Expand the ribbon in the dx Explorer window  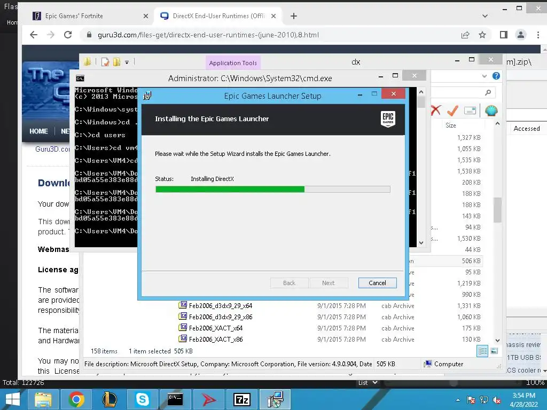484,76
